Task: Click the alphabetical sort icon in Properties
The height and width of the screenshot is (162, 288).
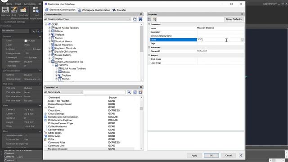Action: pyautogui.click(x=155, y=19)
